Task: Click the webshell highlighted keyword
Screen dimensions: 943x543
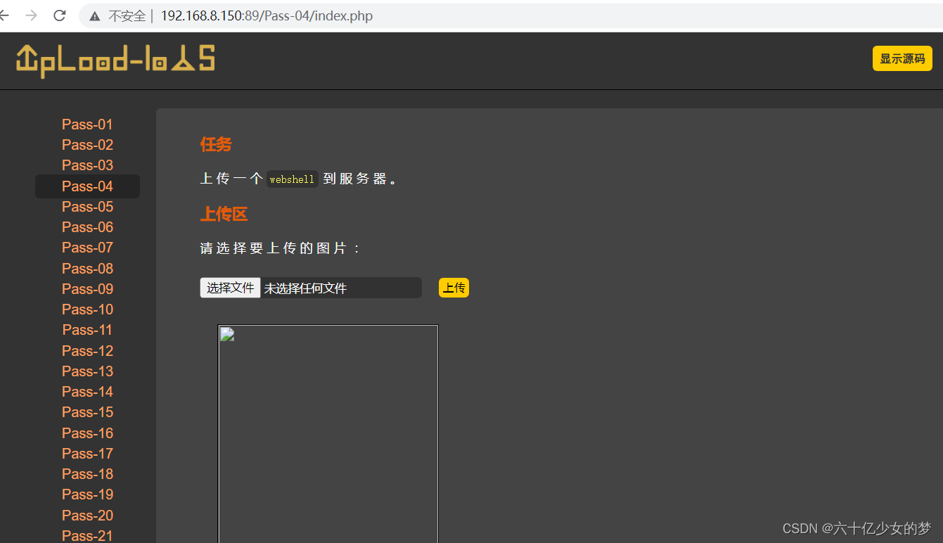Action: 292,179
